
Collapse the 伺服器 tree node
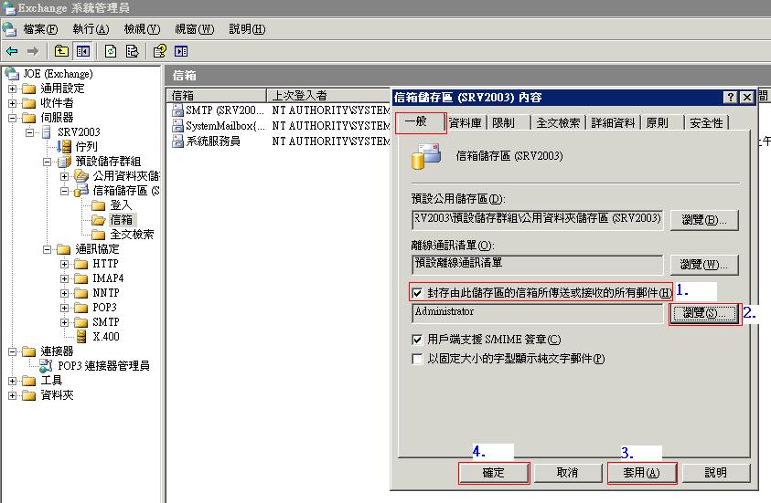click(x=12, y=119)
